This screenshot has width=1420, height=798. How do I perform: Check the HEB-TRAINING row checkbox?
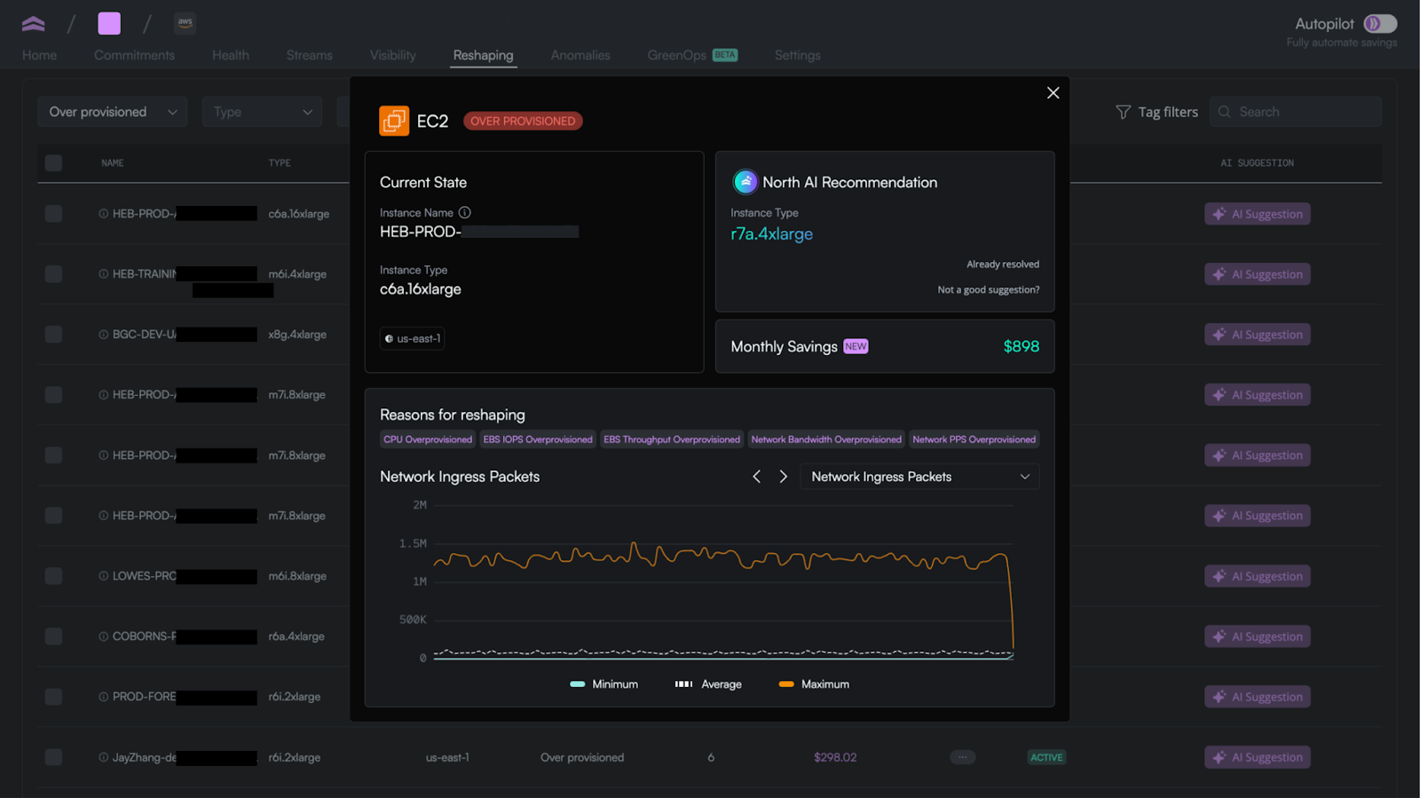54,274
